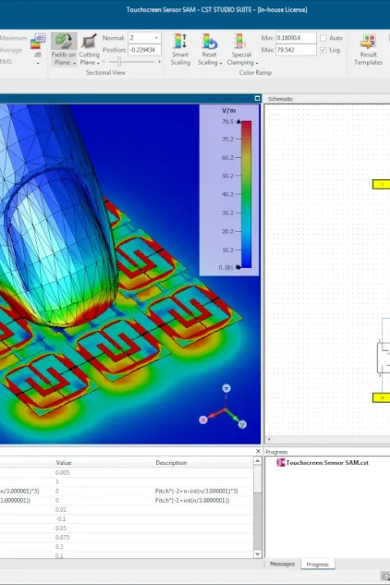
Task: Click the dB scaling icon
Action: click(x=38, y=41)
